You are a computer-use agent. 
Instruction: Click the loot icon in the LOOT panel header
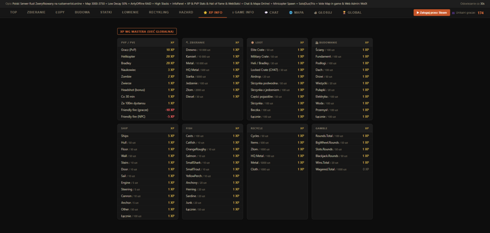[x=252, y=43]
